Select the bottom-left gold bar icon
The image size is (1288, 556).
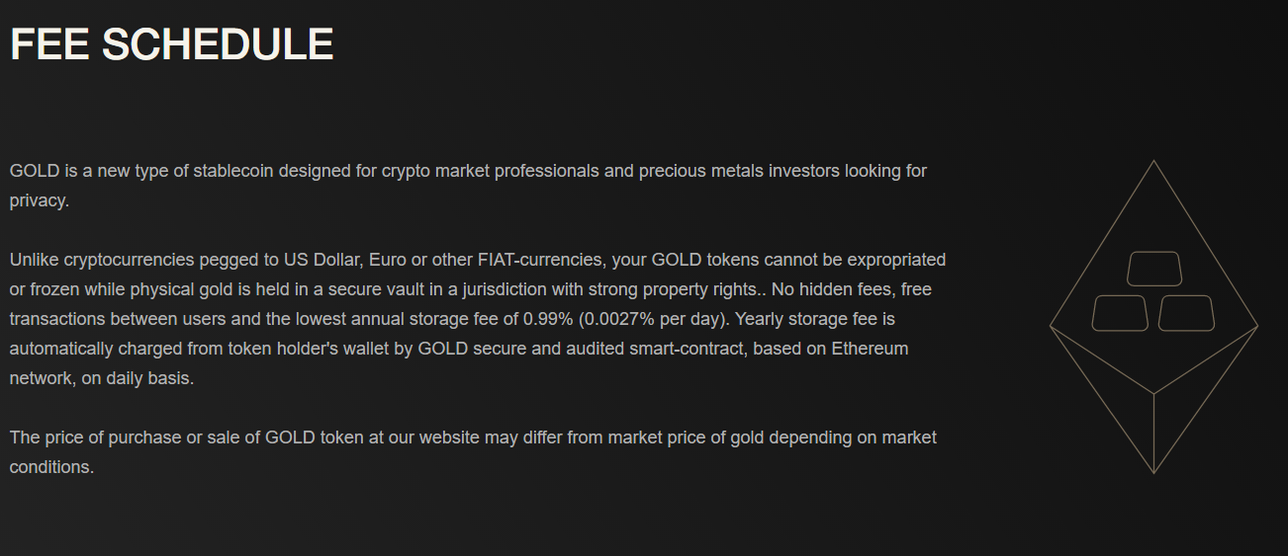[1120, 313]
